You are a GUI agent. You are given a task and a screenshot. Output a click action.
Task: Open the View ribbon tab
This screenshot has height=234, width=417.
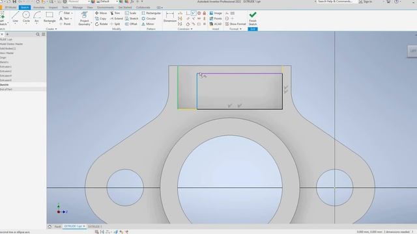pos(90,7)
